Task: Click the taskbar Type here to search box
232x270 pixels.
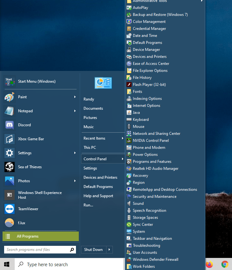Action: pos(69,264)
